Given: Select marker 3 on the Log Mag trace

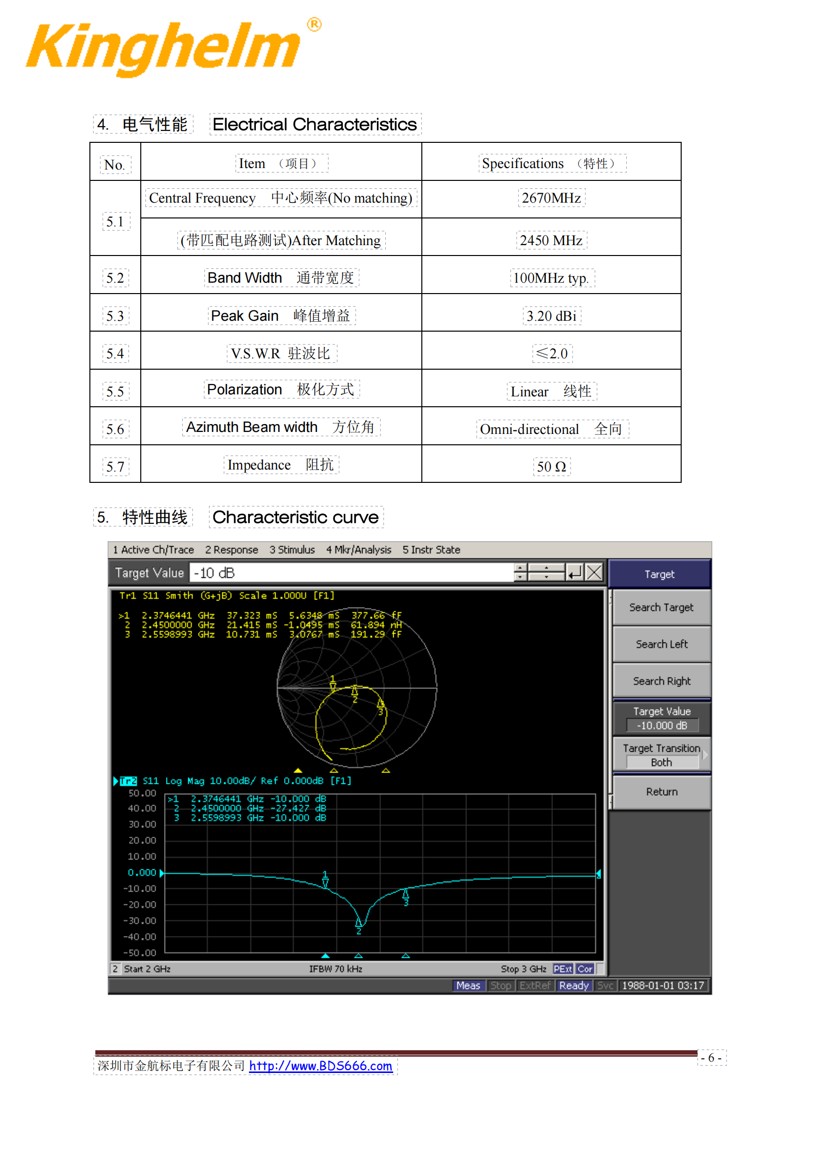Looking at the screenshot, I should [x=406, y=898].
